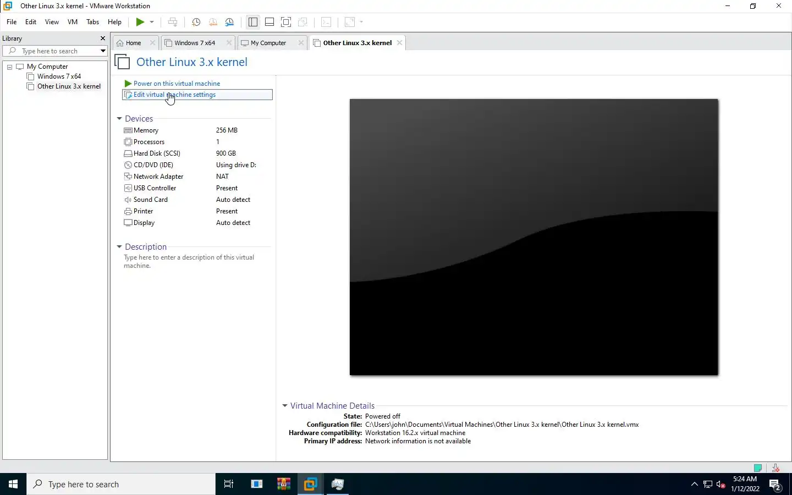This screenshot has height=495, width=792.
Task: Select Windows 7 x64 in Library tree
Action: (x=59, y=76)
